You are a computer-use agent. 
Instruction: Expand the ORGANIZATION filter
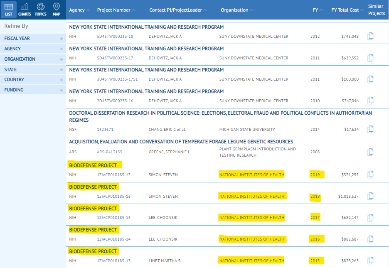33,59
